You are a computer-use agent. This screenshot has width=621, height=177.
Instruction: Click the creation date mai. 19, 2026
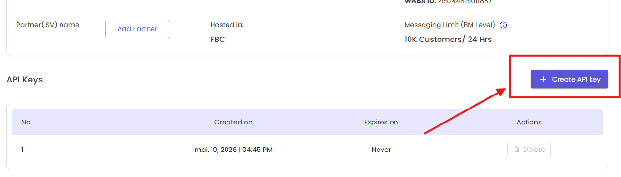215,150
